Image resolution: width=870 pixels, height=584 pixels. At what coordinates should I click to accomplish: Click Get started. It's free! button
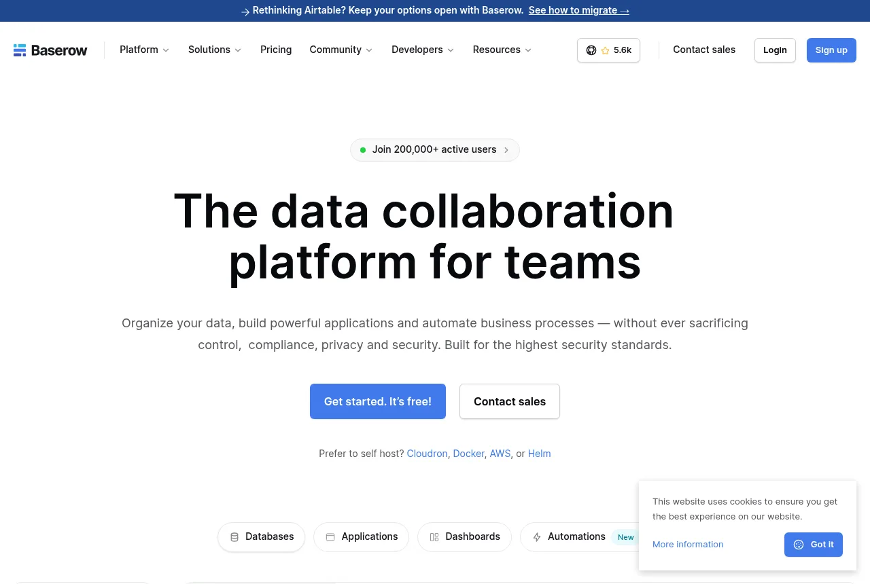click(378, 401)
